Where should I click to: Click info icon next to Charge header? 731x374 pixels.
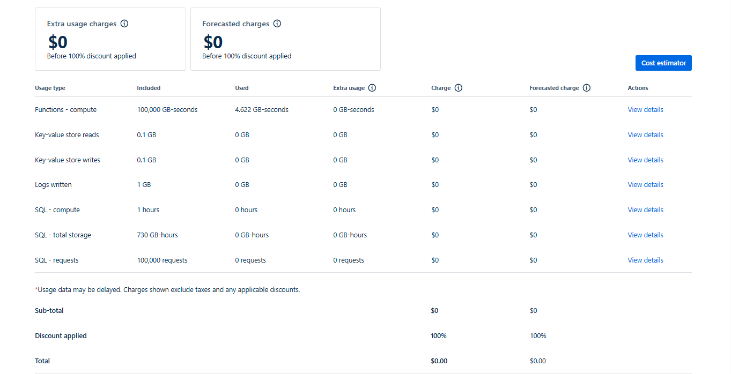click(459, 88)
